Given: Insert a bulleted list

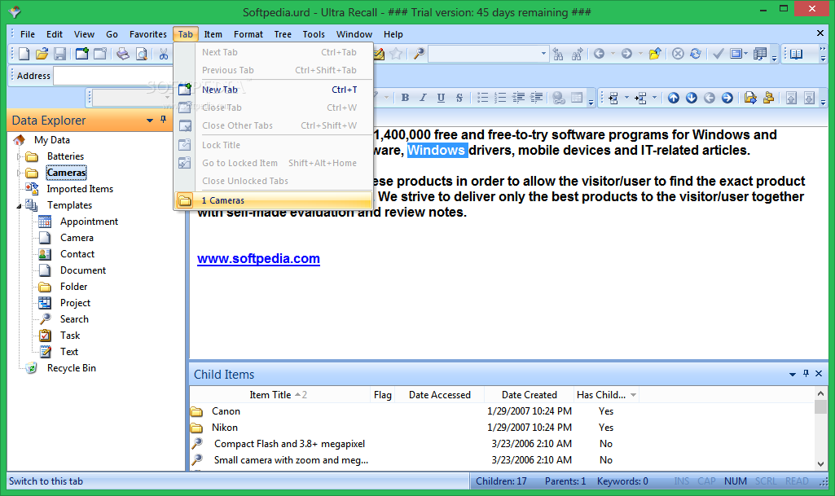Looking at the screenshot, I should coord(482,98).
